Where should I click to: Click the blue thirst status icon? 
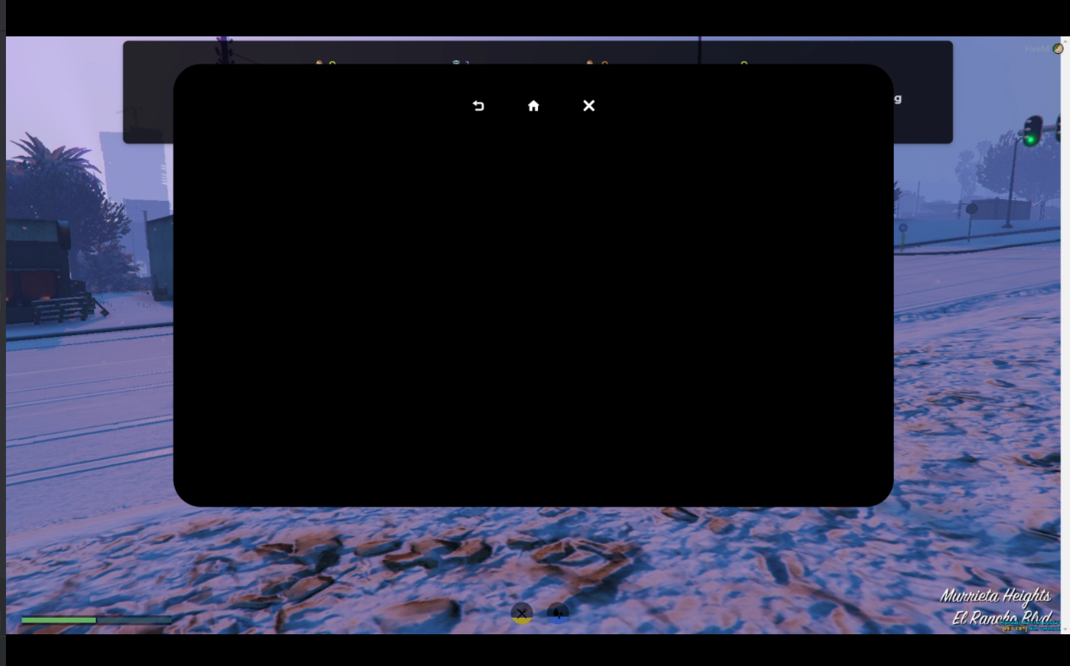558,614
